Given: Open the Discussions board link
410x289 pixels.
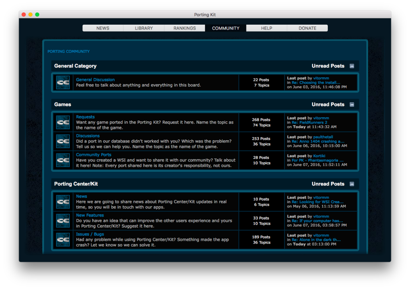Looking at the screenshot, I should coord(88,136).
